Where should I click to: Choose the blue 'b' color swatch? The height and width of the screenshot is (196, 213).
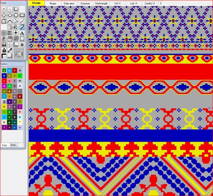[x=4, y=76]
